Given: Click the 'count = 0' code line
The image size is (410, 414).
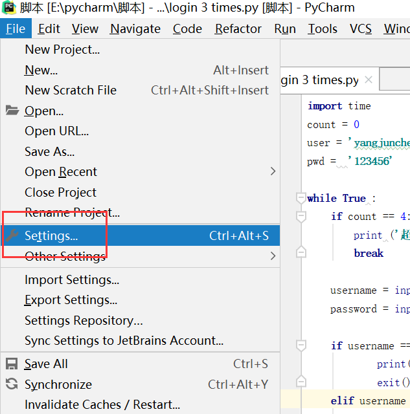Looking at the screenshot, I should click(333, 124).
